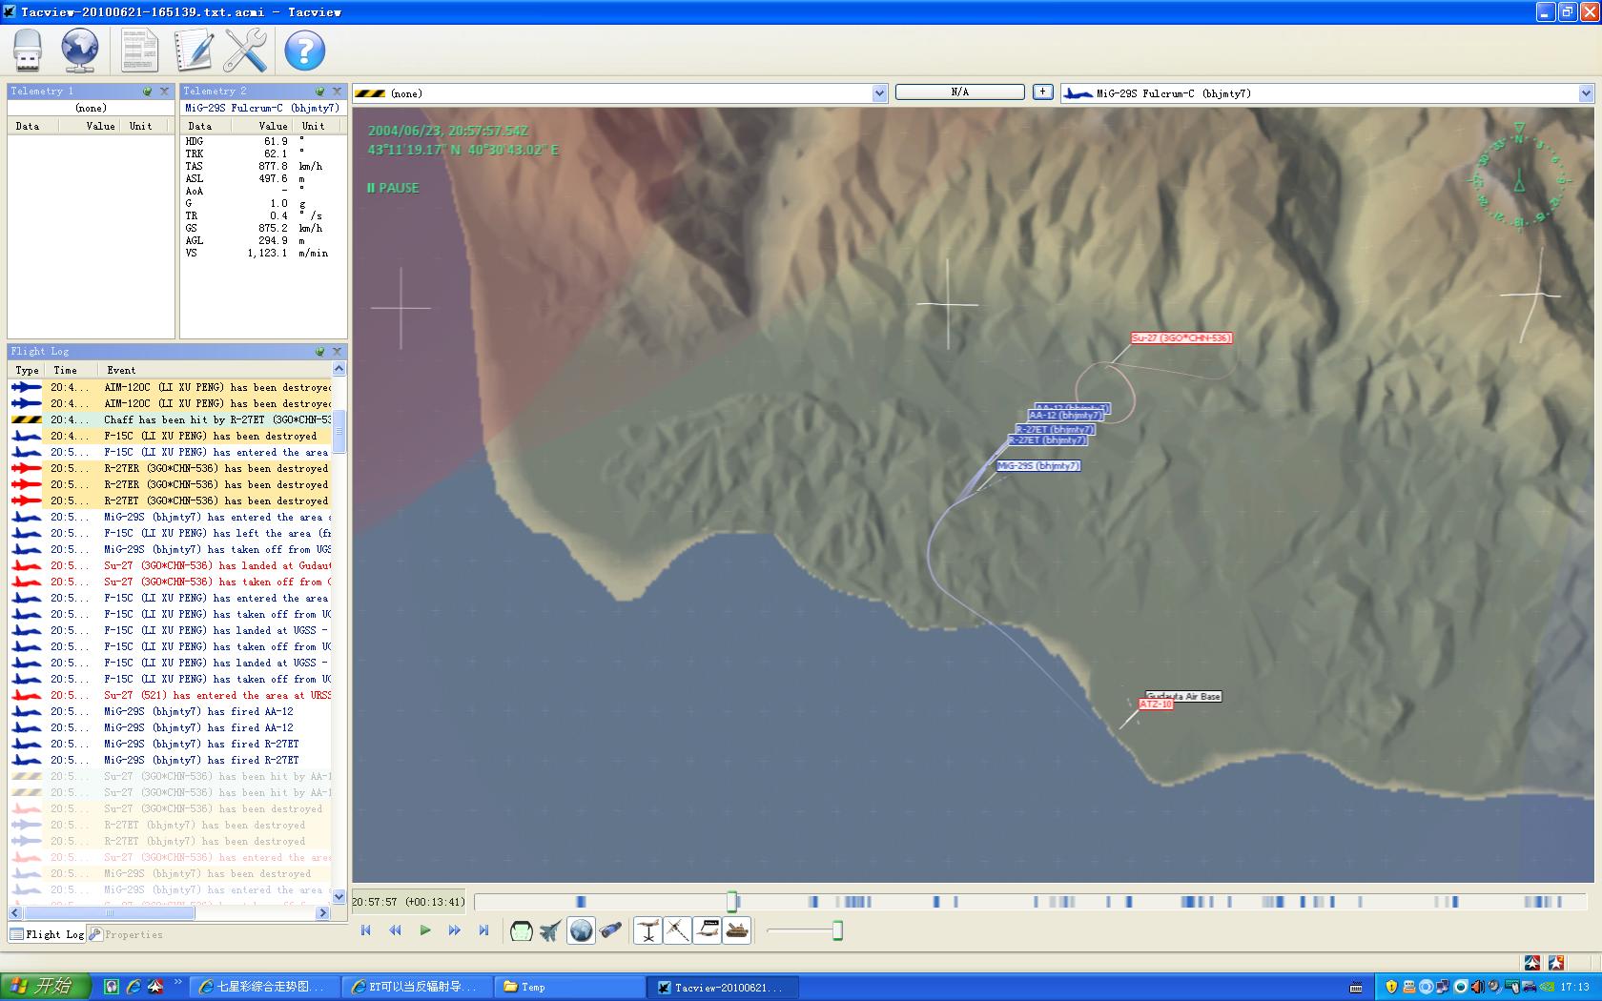Click the USB drive open-file icon

tap(28, 50)
